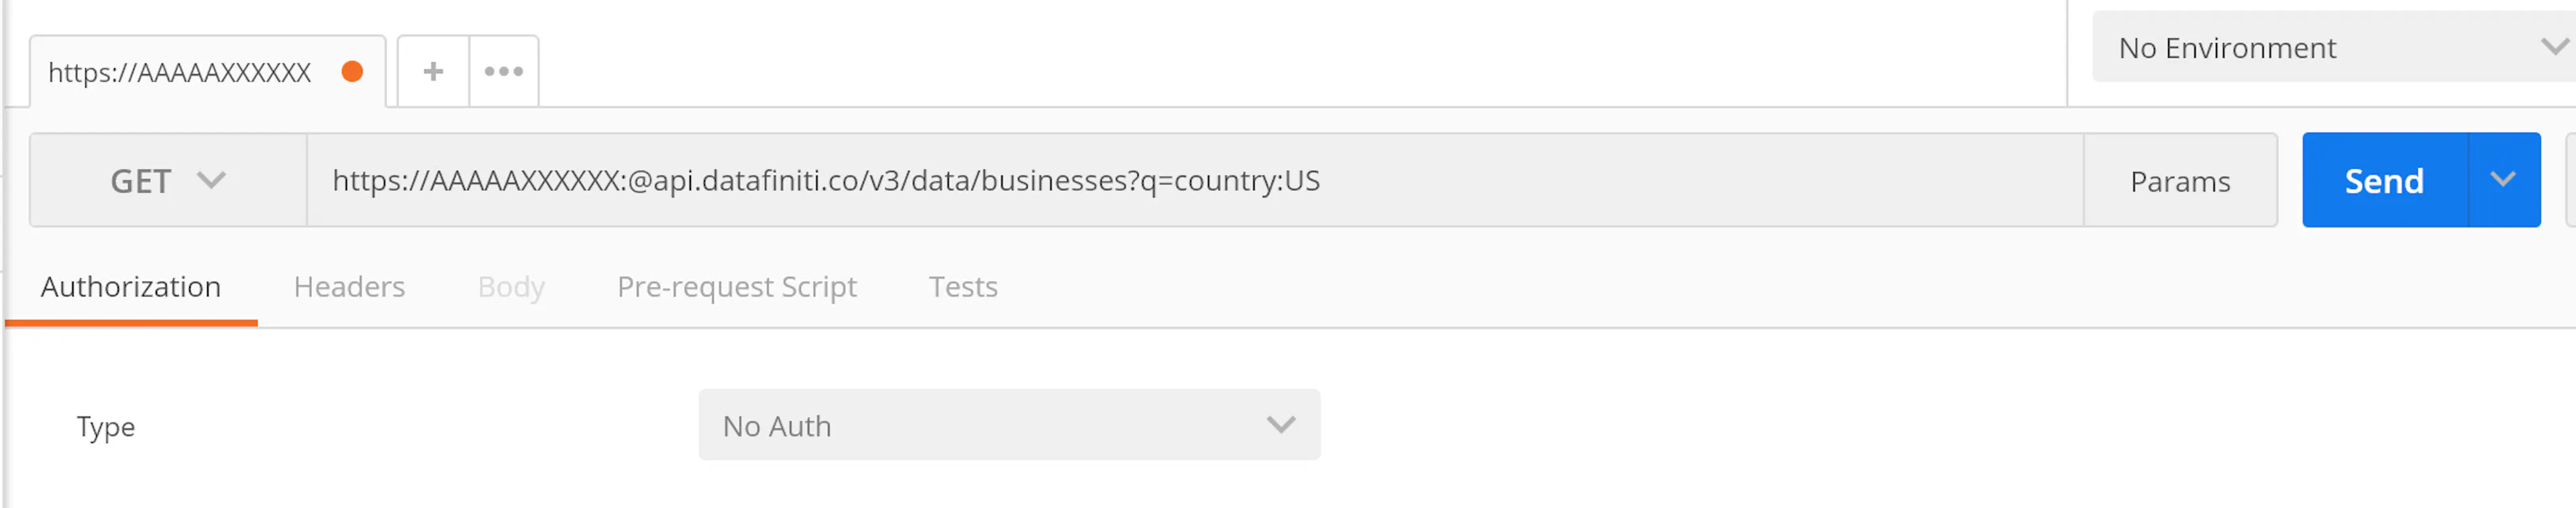This screenshot has height=508, width=2576.
Task: Open the Pre-request Script tab
Action: pyautogui.click(x=736, y=287)
